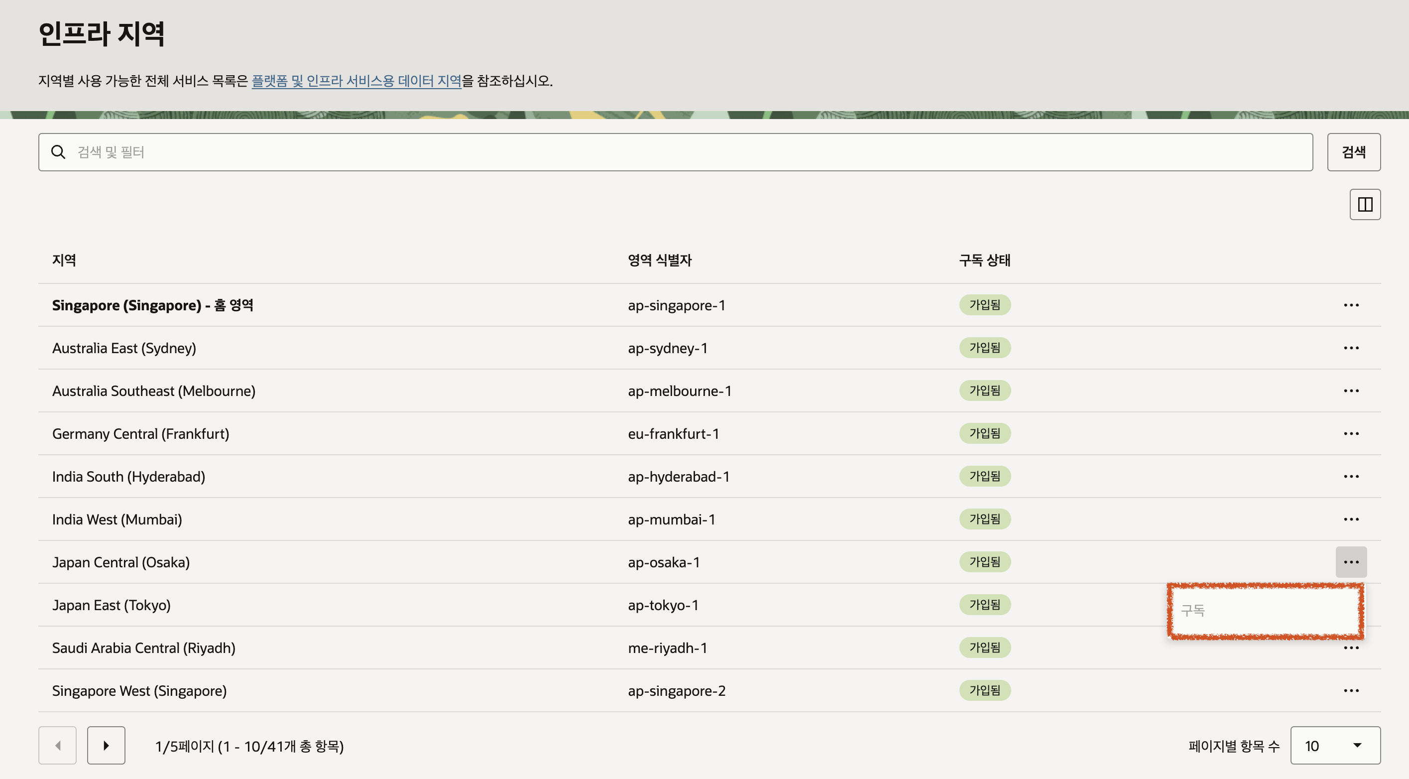Click the magnifier icon in search box
Image resolution: width=1409 pixels, height=779 pixels.
59,152
